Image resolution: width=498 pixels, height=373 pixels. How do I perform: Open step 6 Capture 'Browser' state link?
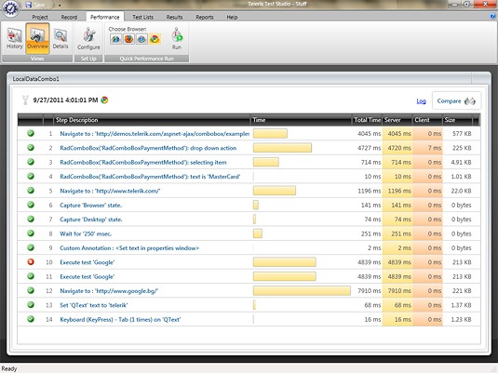91,205
